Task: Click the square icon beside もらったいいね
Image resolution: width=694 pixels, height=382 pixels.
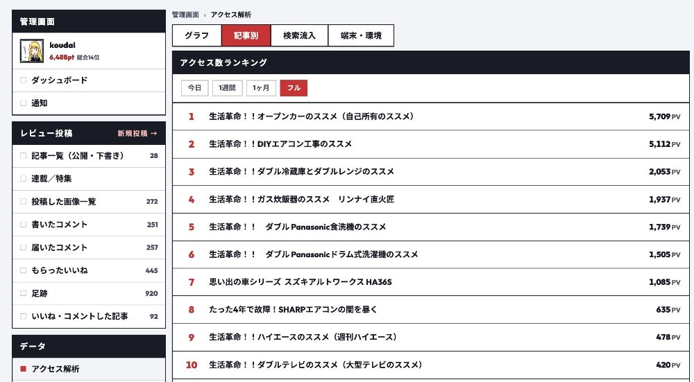Action: click(23, 270)
